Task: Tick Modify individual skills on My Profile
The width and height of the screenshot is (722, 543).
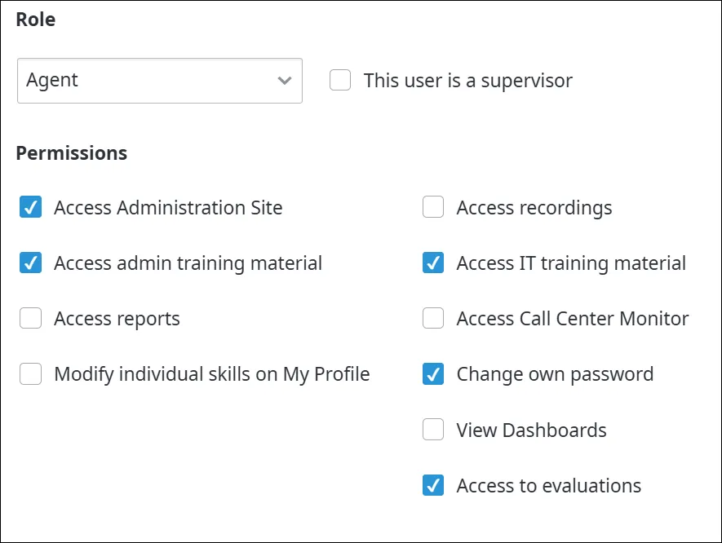Action: coord(30,373)
